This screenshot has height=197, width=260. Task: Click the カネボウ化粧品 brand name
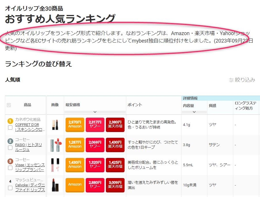tap(28, 119)
